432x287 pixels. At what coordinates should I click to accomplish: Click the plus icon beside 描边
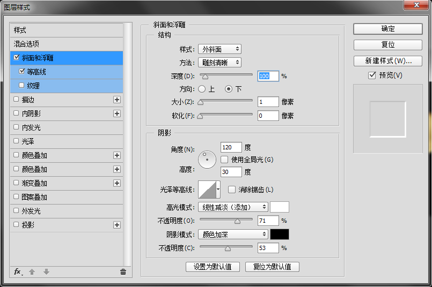click(x=117, y=100)
